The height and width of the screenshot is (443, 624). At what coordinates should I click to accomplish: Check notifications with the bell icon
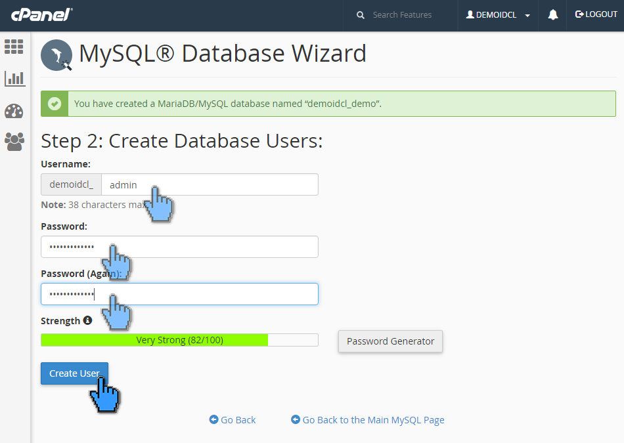pos(552,14)
